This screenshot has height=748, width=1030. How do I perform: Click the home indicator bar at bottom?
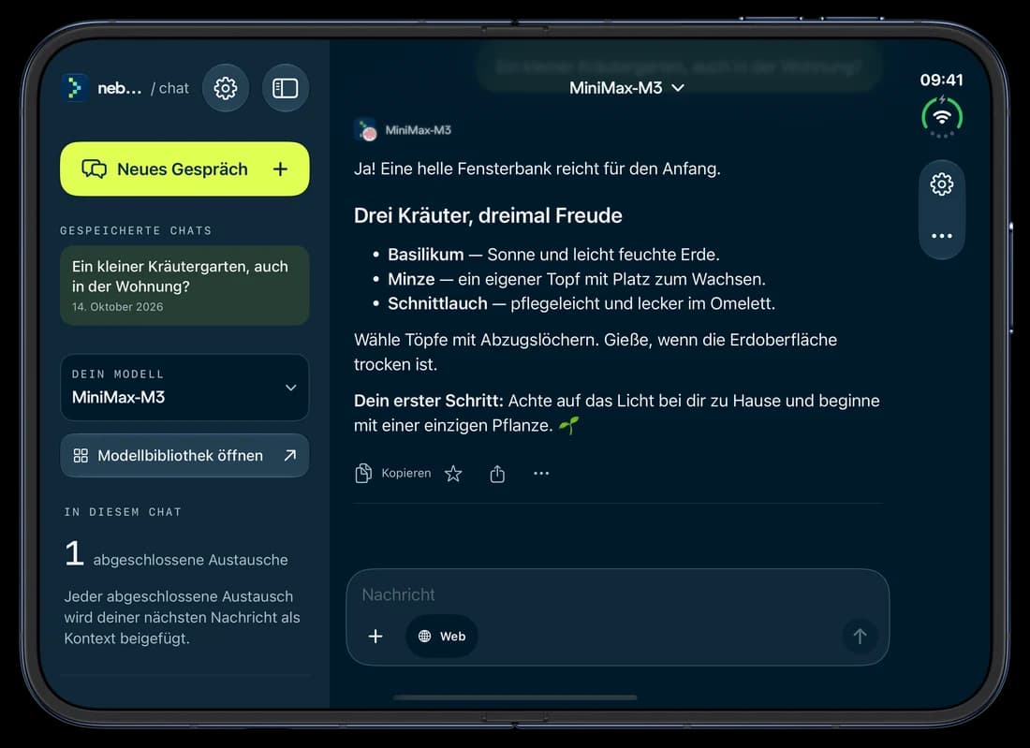point(515,697)
